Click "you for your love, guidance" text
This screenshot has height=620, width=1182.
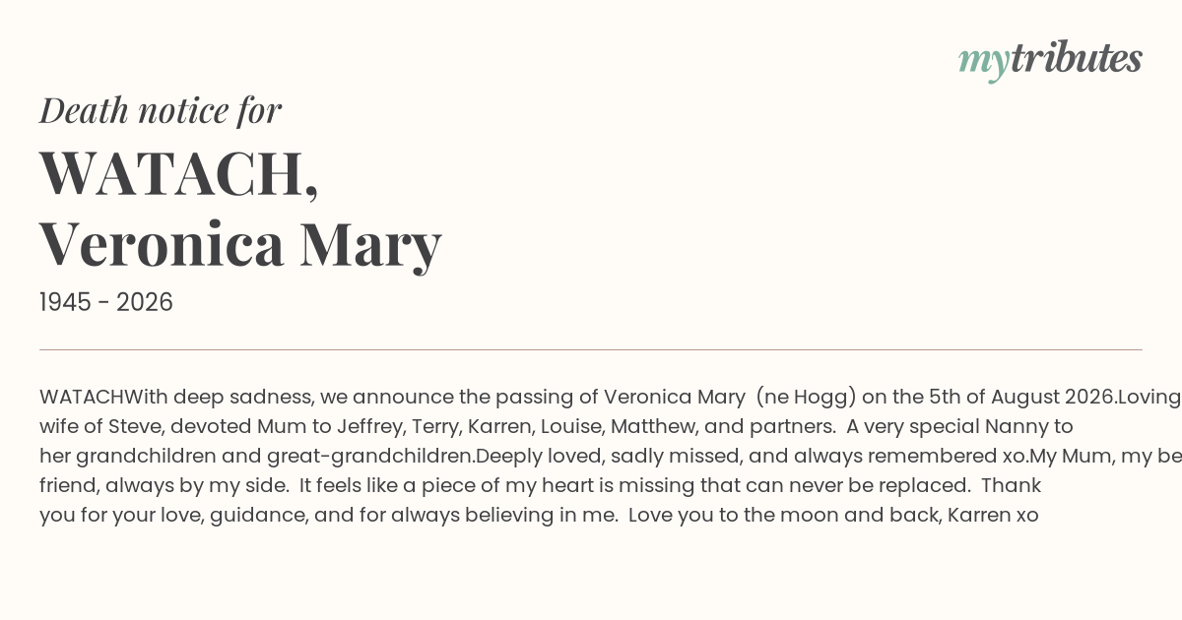(x=173, y=515)
